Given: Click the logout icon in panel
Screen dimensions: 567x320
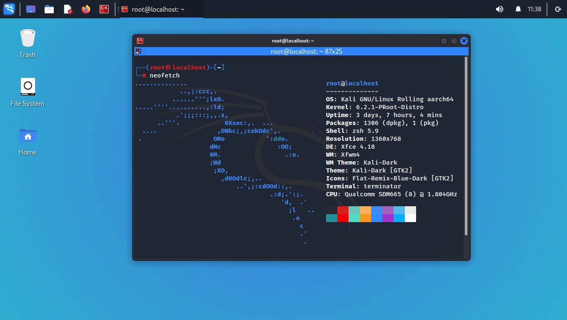Looking at the screenshot, I should (x=558, y=9).
